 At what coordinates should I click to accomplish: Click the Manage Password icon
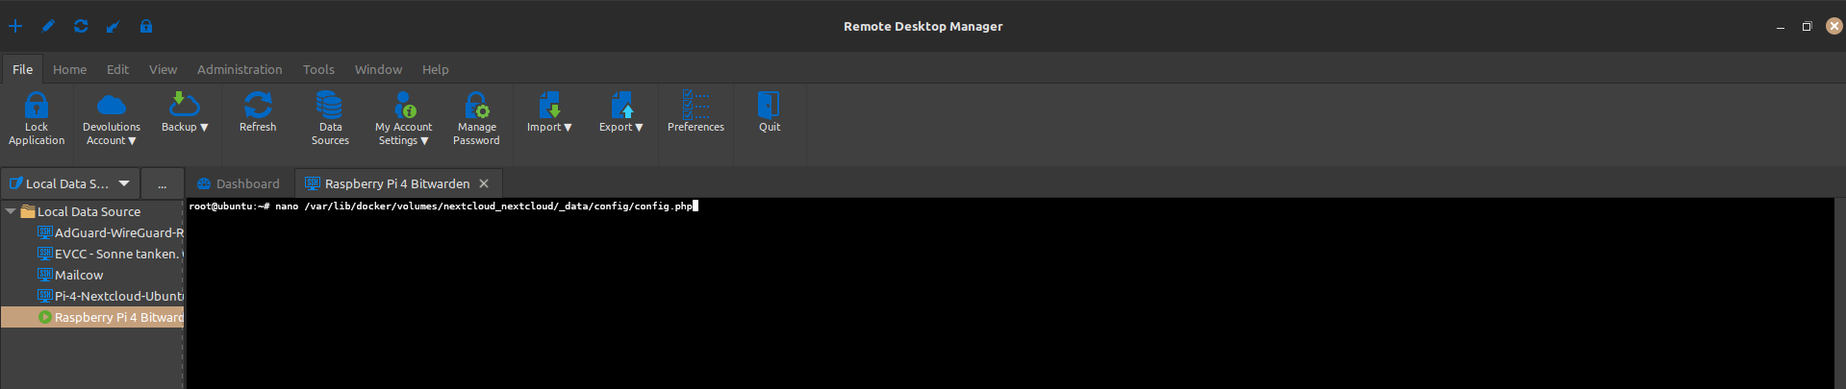pyautogui.click(x=476, y=106)
